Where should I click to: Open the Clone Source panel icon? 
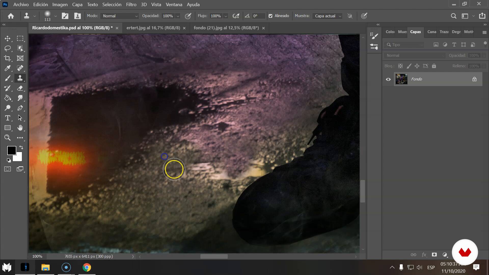[77, 16]
